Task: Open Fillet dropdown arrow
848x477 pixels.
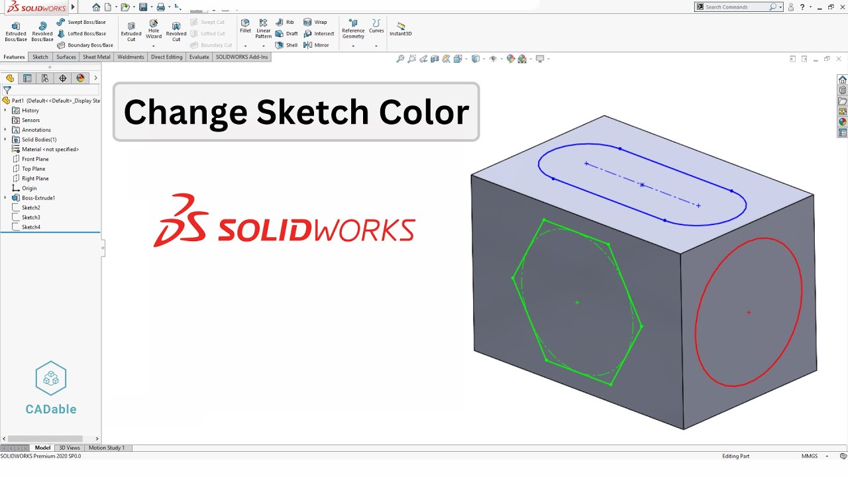Action: coord(245,46)
